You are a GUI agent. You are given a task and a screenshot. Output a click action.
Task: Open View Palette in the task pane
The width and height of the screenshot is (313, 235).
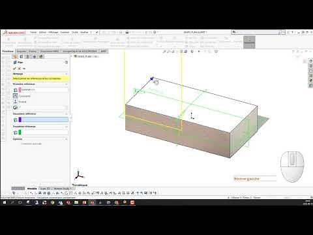click(x=310, y=76)
